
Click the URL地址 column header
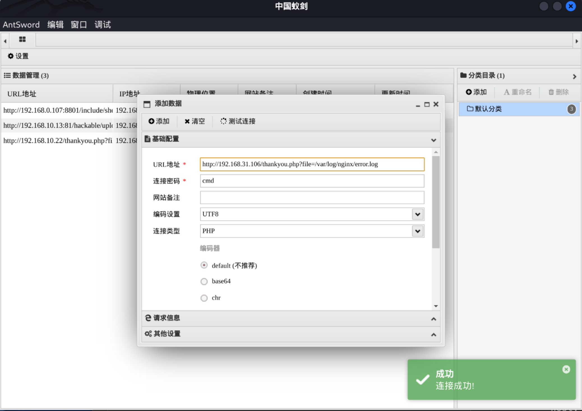click(57, 94)
